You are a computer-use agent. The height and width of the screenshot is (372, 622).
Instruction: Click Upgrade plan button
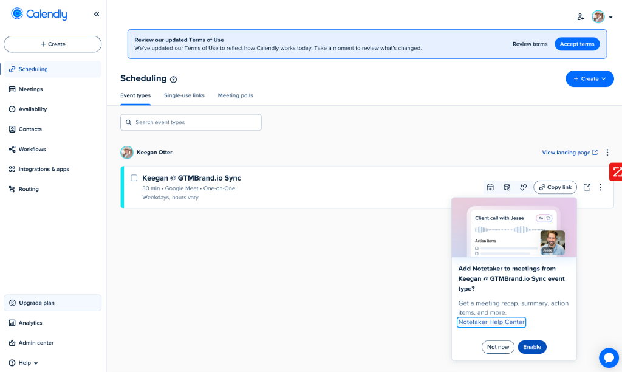(52, 303)
